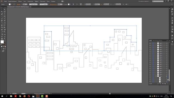Open the Редактирование menu
Viewport: 174px width, 98px height.
coord(13,1)
